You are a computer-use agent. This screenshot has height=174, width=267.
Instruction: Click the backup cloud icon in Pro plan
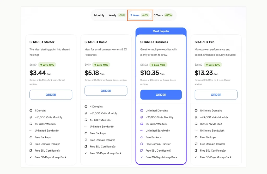[x=196, y=137]
